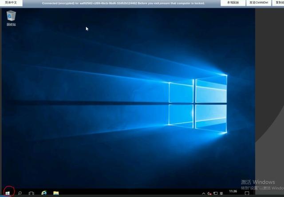284x197 pixels.
Task: Launch Internet Explorer from the taskbar
Action: coord(44,193)
